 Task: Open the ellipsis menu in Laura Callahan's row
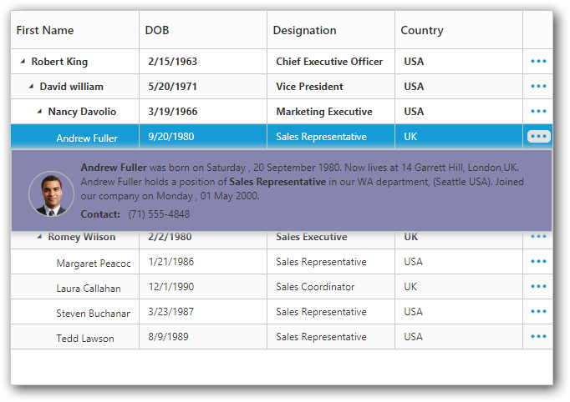click(538, 286)
